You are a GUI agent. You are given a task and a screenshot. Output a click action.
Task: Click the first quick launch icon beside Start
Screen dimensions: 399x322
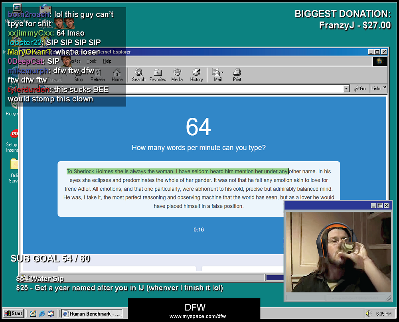(33, 314)
